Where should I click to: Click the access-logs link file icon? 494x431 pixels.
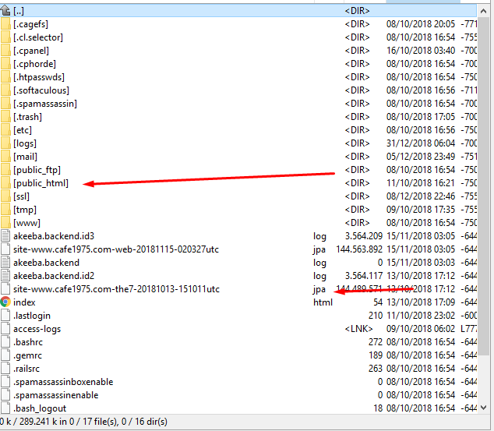[x=5, y=328]
